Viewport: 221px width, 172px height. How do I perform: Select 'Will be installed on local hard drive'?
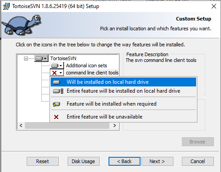coord(123,82)
